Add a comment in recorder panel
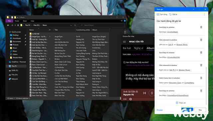This screenshot has width=213, height=121. point(181,103)
